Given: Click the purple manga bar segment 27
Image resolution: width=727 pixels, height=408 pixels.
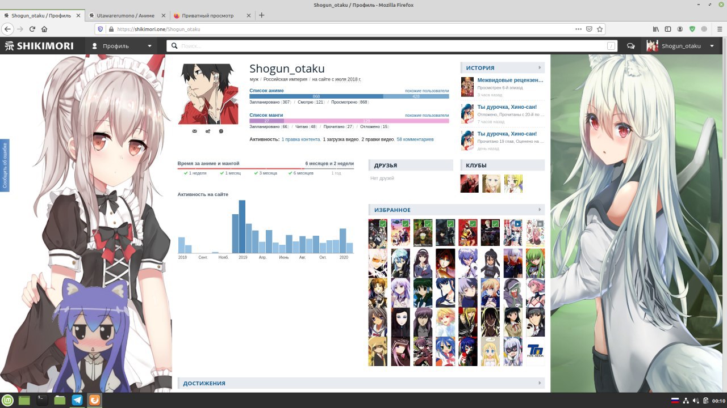Looking at the screenshot, I should [266, 121].
